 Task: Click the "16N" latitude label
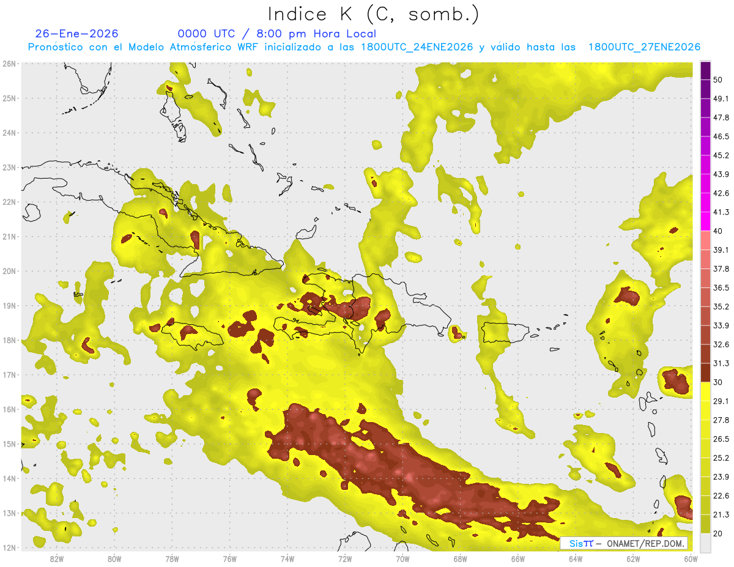tap(9, 409)
